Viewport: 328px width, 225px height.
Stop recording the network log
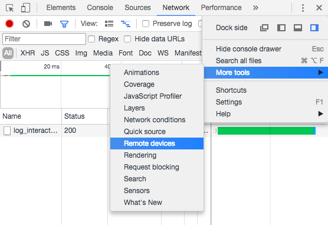pos(9,24)
